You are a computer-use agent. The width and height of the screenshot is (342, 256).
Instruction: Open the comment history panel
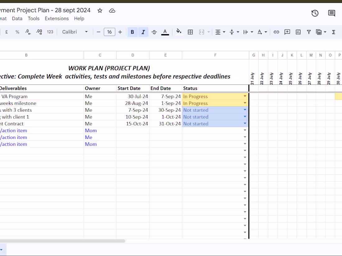(331, 13)
